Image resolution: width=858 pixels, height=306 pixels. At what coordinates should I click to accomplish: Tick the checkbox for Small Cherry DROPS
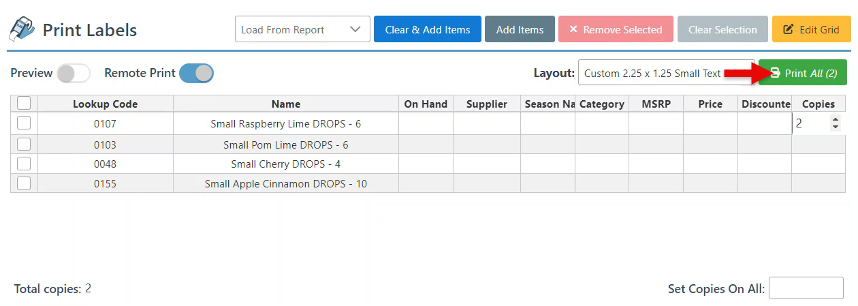pyautogui.click(x=24, y=164)
